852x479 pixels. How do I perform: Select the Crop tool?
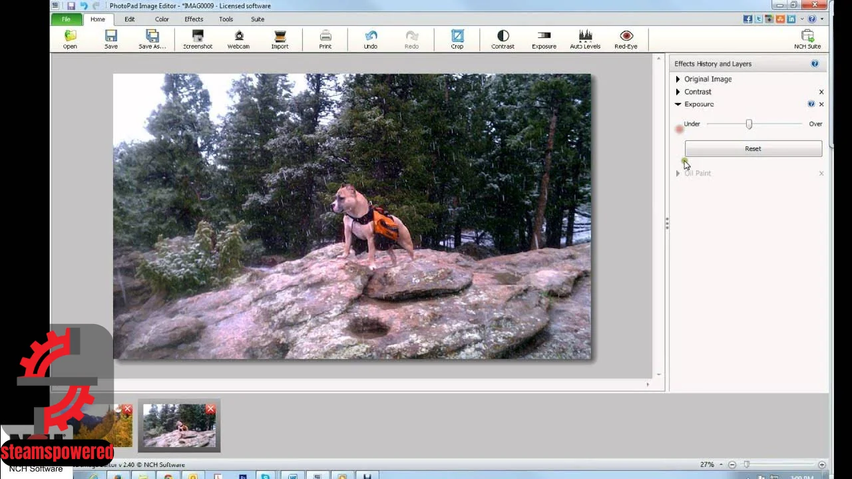[457, 40]
